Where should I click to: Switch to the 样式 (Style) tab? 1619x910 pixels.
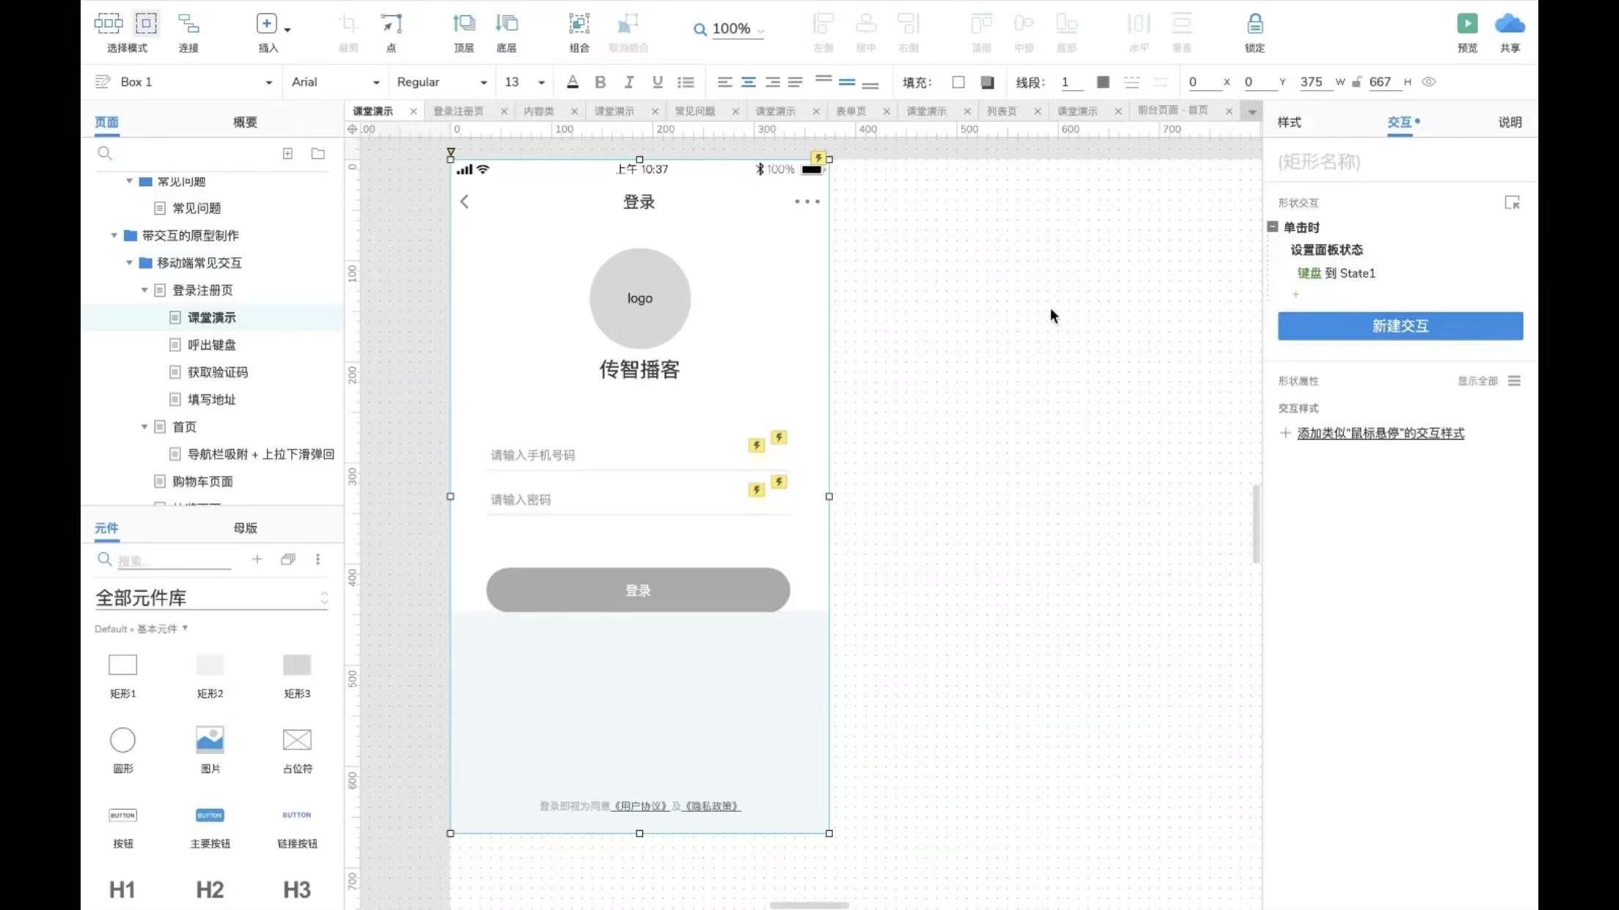(1289, 122)
